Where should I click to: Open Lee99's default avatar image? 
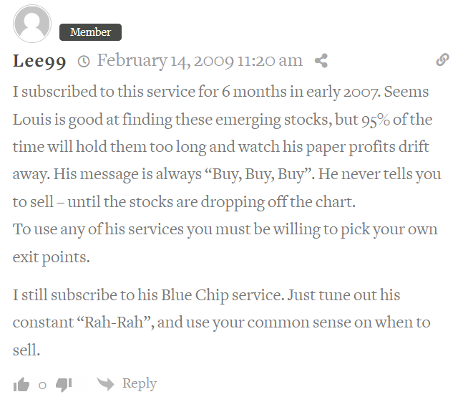pyautogui.click(x=32, y=24)
